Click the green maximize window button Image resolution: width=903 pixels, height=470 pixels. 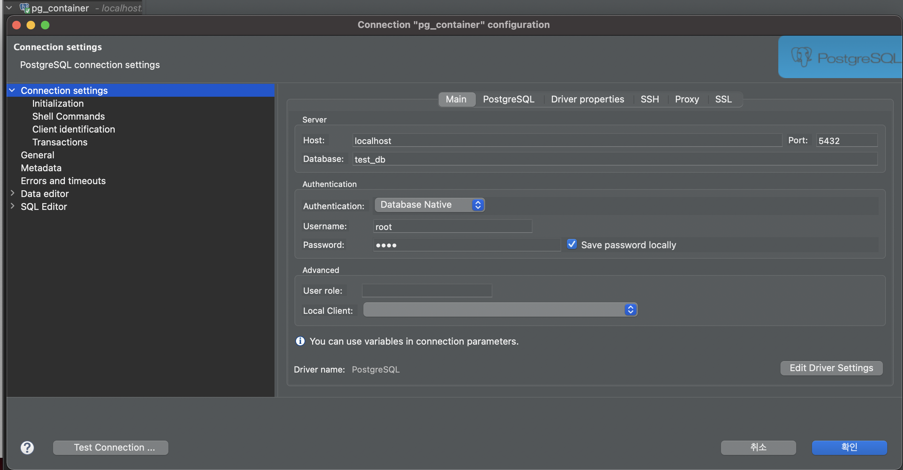pyautogui.click(x=45, y=25)
